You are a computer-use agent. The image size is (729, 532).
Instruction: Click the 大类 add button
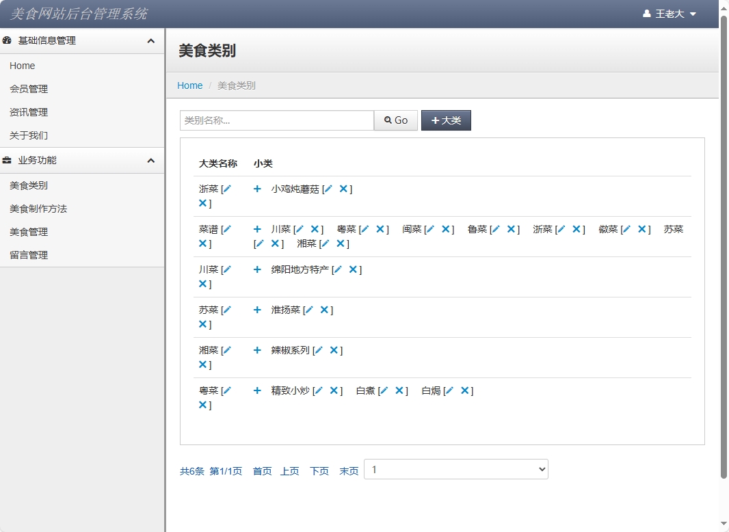coord(446,120)
